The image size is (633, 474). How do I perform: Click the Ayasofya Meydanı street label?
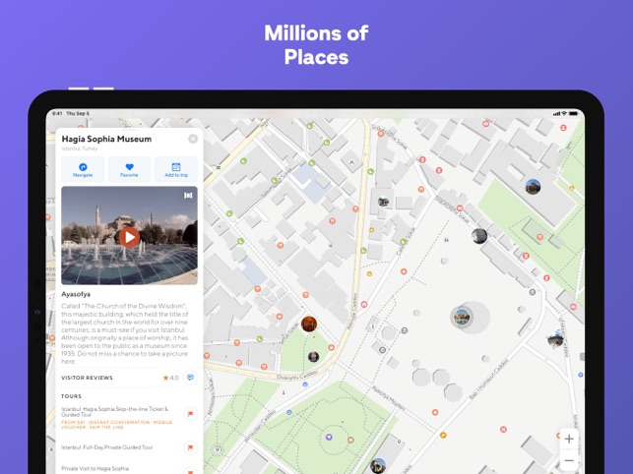pos(388,398)
